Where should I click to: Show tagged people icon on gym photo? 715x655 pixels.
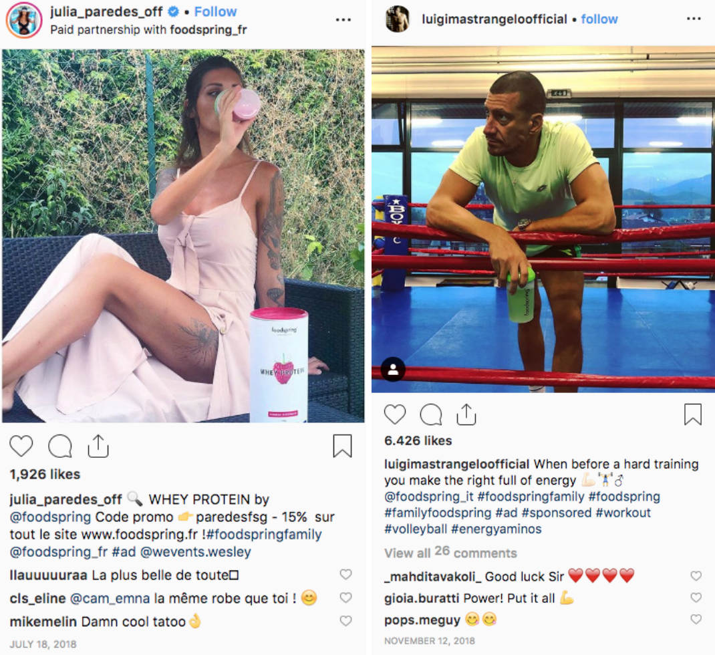tap(393, 369)
